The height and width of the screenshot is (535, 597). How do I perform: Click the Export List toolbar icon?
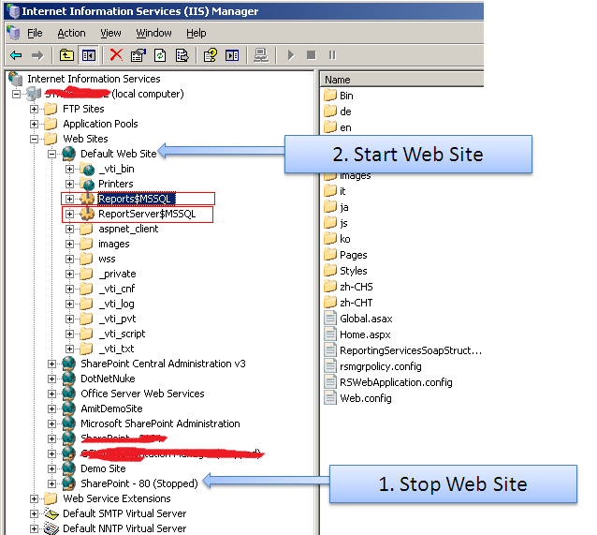click(182, 55)
